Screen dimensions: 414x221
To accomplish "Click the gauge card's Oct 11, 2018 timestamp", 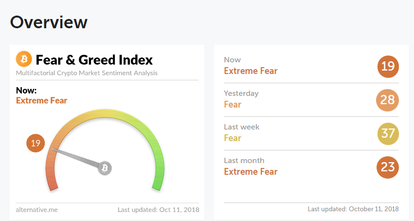I will [x=158, y=210].
